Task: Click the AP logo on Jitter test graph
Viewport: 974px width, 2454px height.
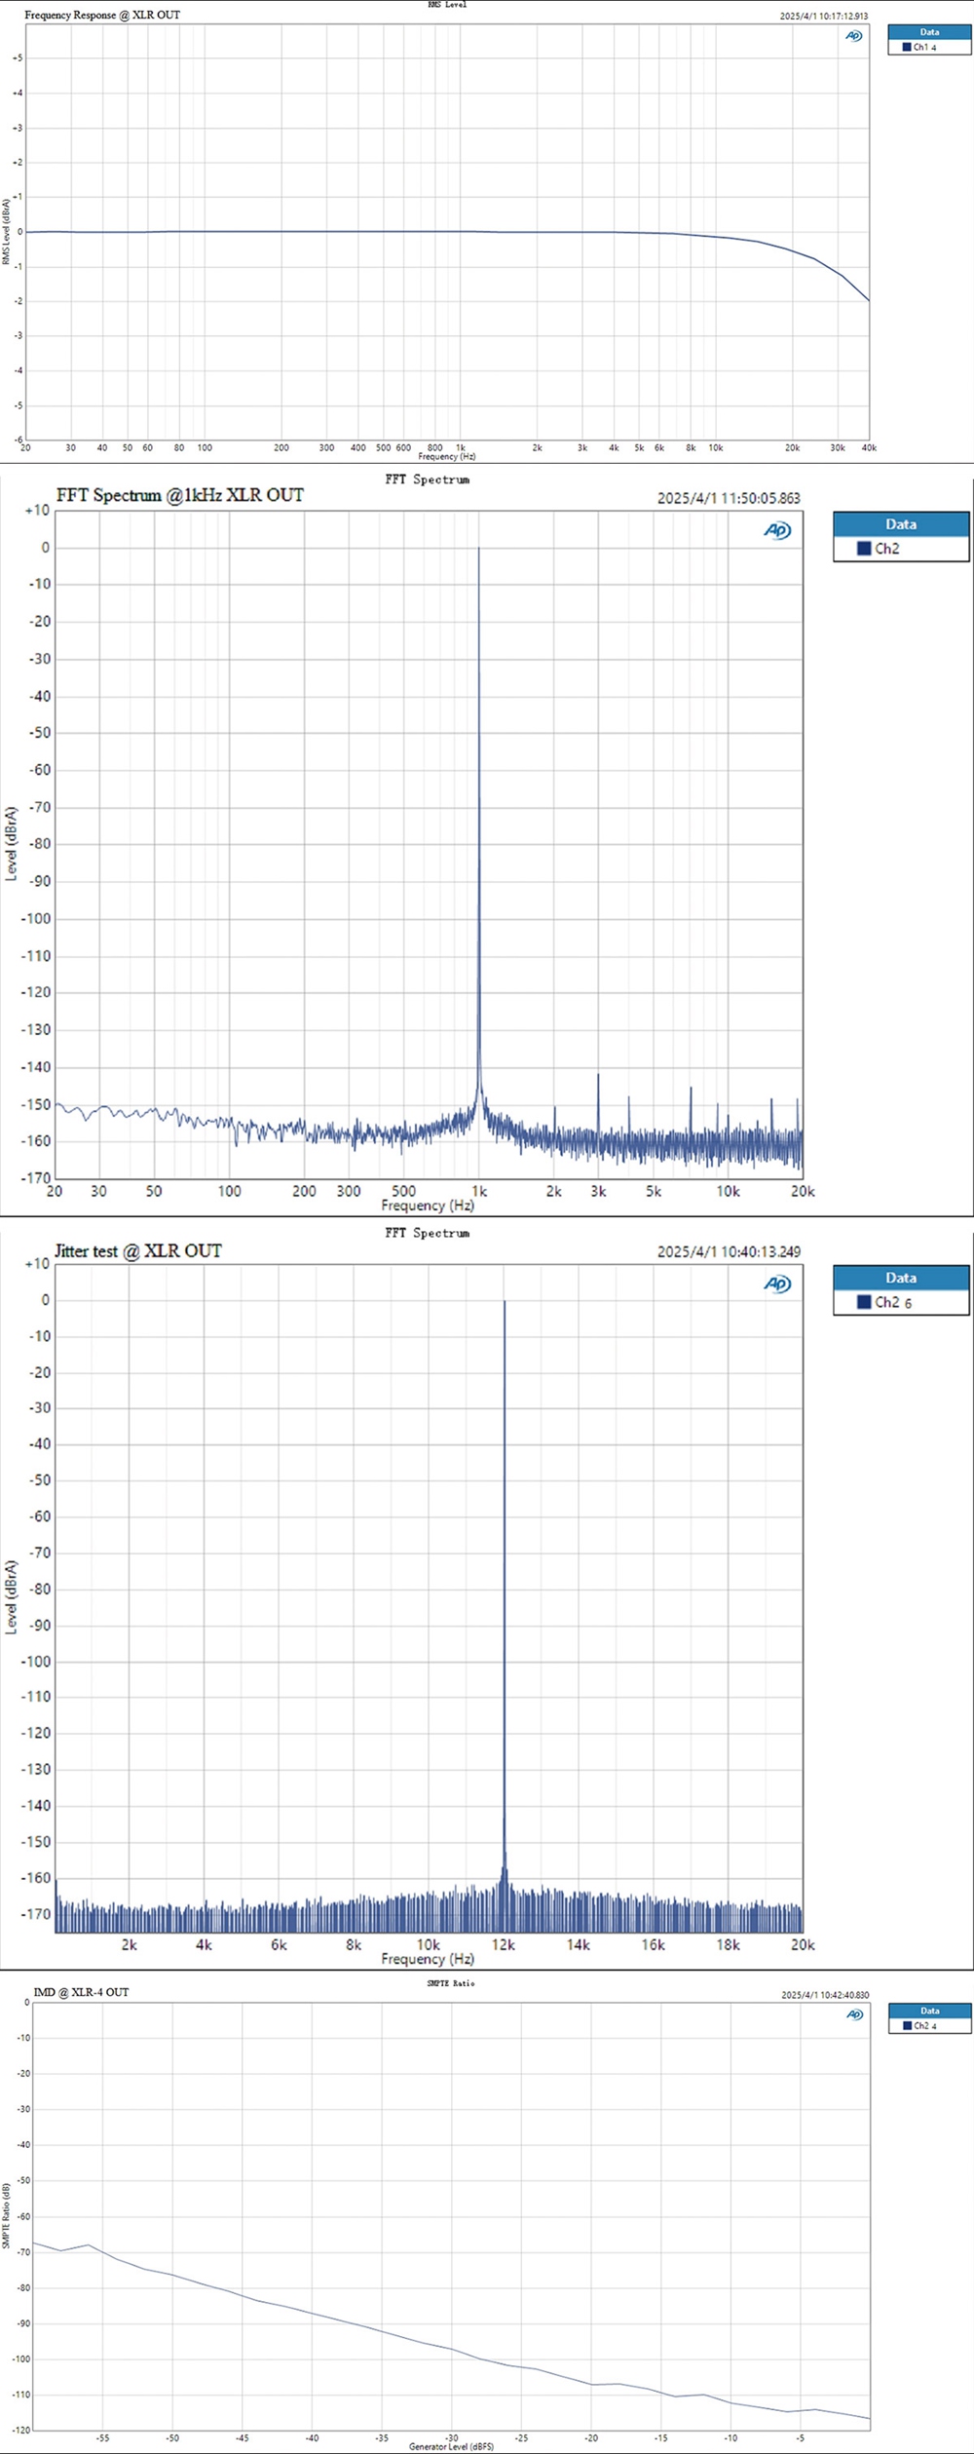Action: 777,1285
